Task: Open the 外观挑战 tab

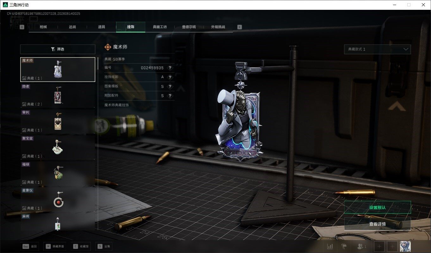Action: [x=218, y=27]
